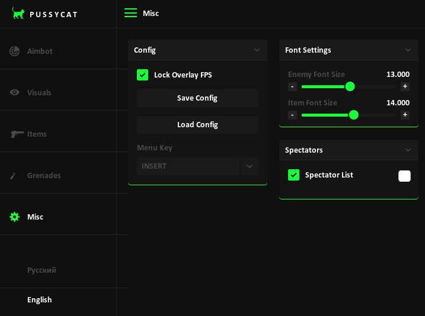Open the hamburger menu icon
The image size is (425, 316).
(130, 13)
